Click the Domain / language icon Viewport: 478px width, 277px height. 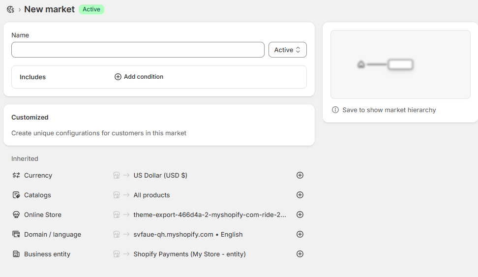click(x=16, y=234)
